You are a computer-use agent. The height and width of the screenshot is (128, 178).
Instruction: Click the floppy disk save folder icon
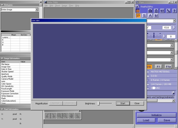point(173,93)
